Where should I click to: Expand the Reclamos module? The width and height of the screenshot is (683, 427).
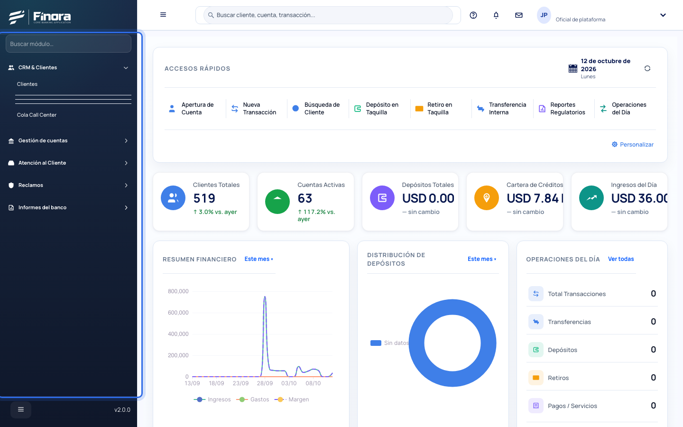click(68, 185)
